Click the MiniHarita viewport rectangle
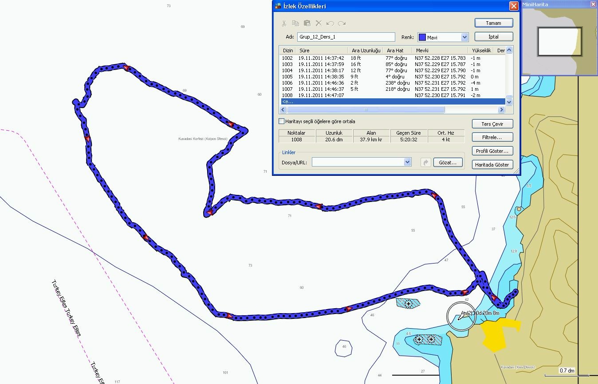 tap(559, 42)
